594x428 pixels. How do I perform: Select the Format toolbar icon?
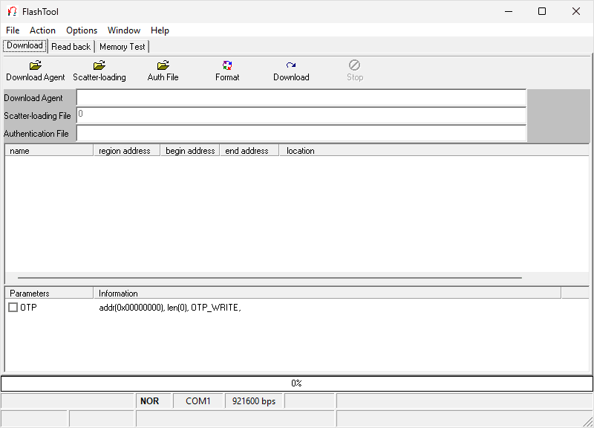click(227, 65)
